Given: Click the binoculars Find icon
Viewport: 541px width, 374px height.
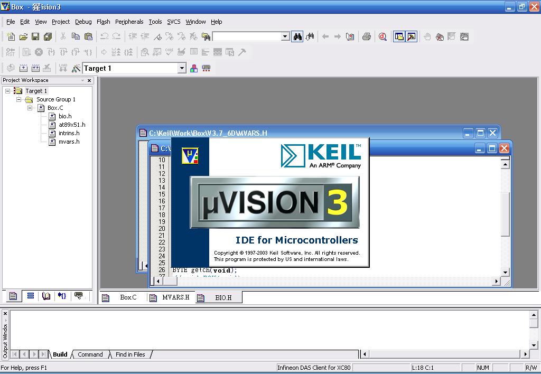Looking at the screenshot, I should click(x=297, y=36).
